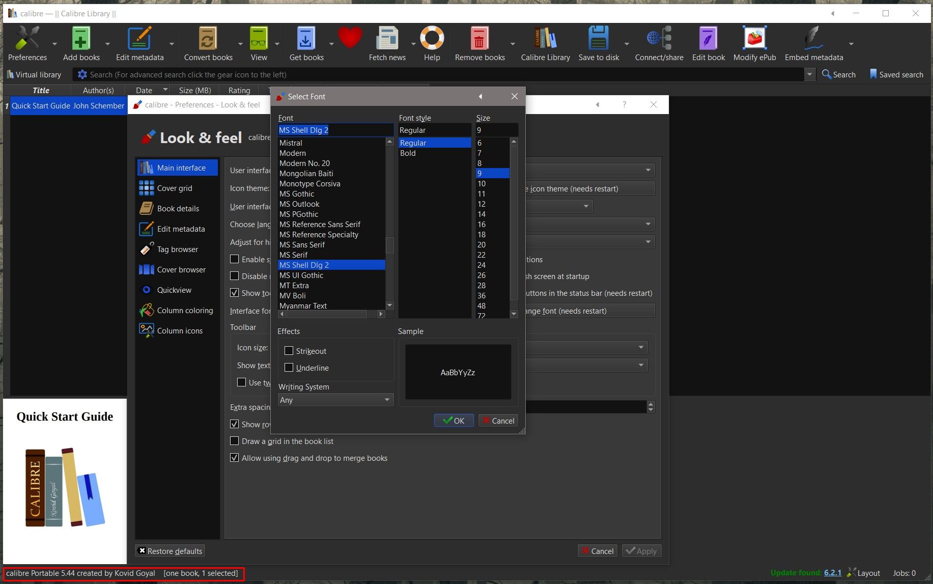Cancel the Select Font dialog

tap(498, 421)
